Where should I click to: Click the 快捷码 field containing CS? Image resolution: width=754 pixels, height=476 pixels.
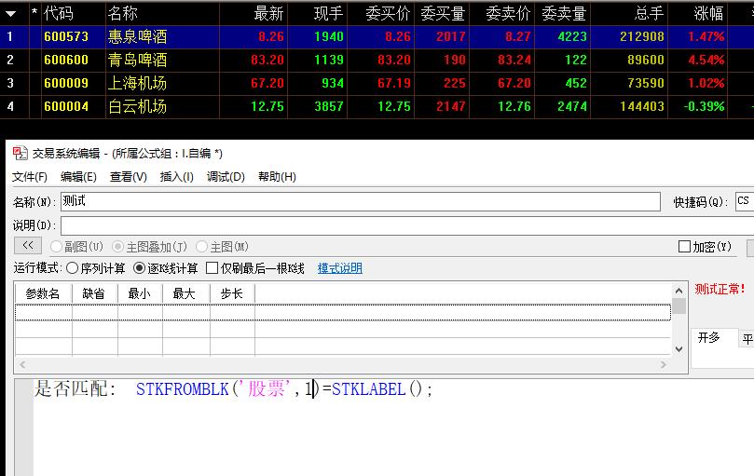pos(745,201)
